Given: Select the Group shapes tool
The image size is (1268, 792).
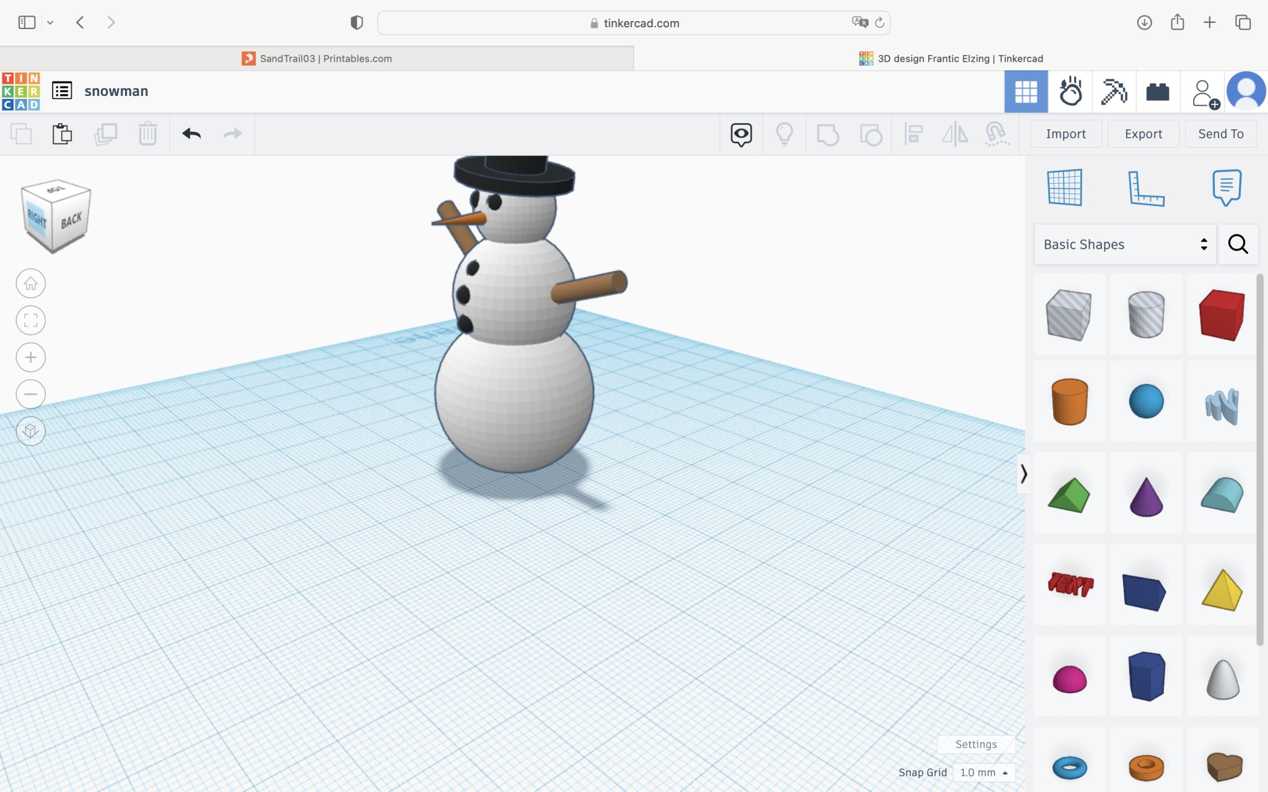Looking at the screenshot, I should [x=828, y=134].
